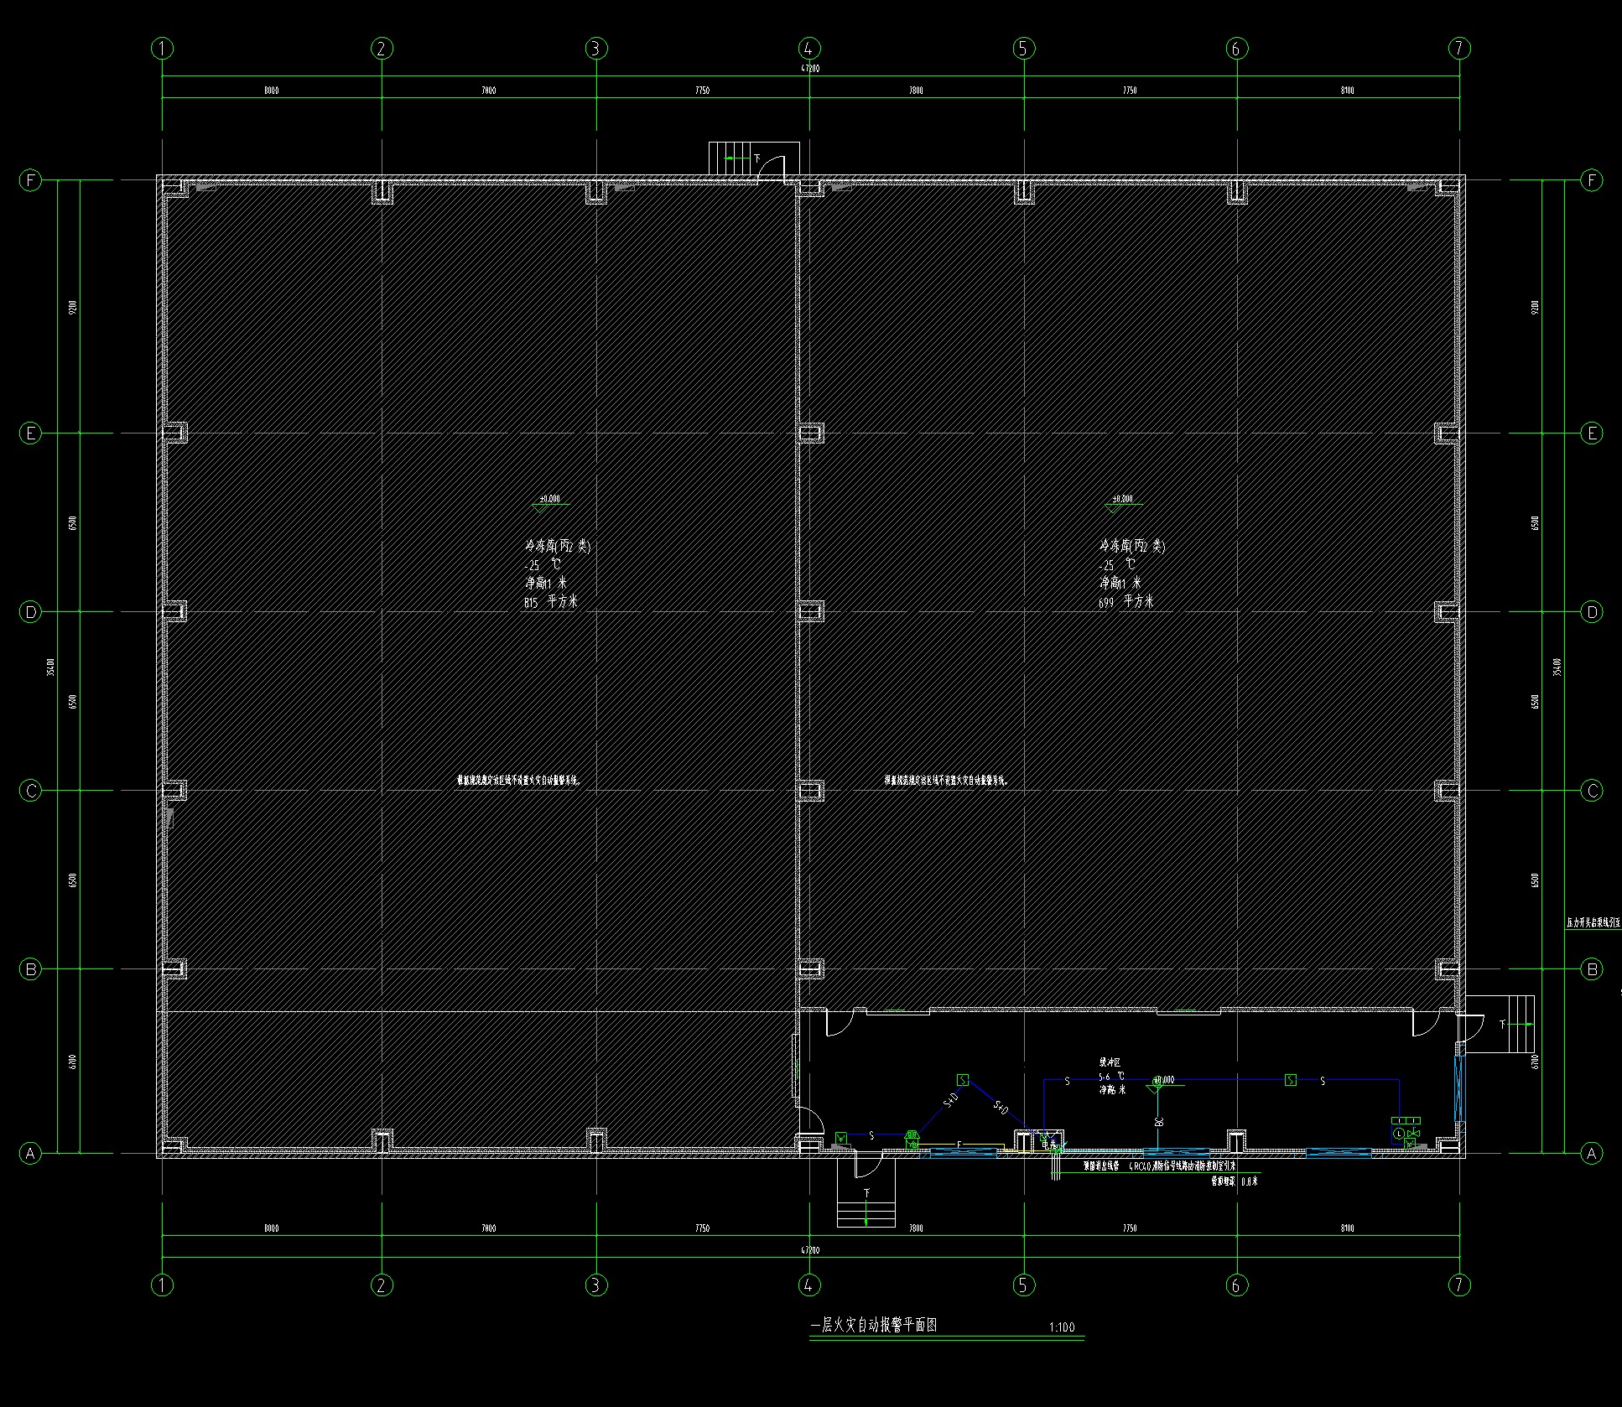The image size is (1622, 1407).
Task: Click the smoke detector symbol left of axis 5
Action: (963, 1080)
